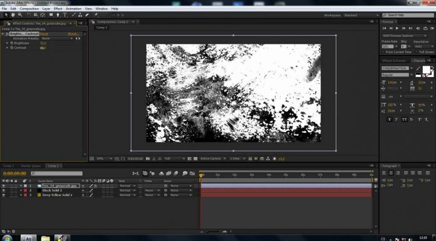Screen dimensions: 436x241
Task: Switch to Effects & Presets tab
Action: point(394,61)
